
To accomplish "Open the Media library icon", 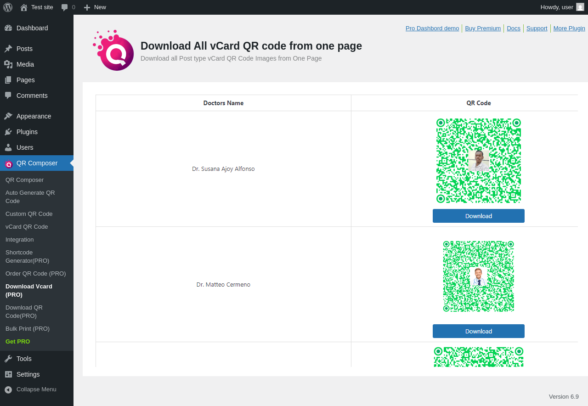I will point(8,64).
